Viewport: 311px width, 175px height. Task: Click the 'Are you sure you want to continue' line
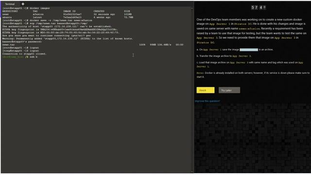tap(47, 35)
